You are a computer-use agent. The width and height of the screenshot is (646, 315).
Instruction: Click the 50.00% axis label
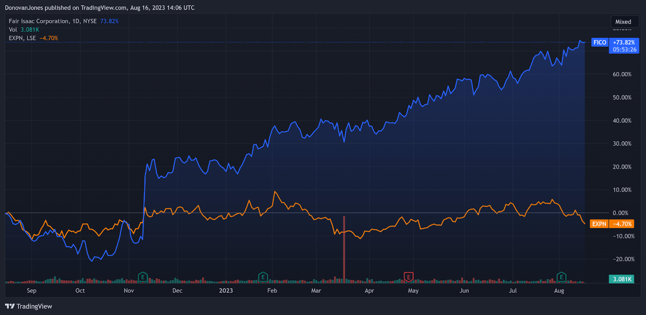click(621, 97)
